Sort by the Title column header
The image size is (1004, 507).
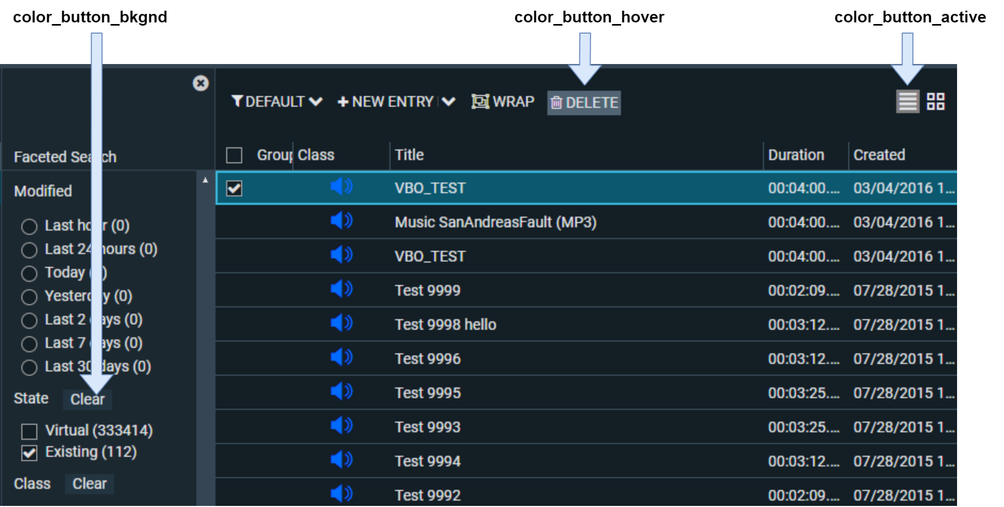click(409, 155)
